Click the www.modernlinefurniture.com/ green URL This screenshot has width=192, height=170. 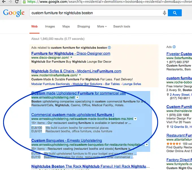(54, 75)
